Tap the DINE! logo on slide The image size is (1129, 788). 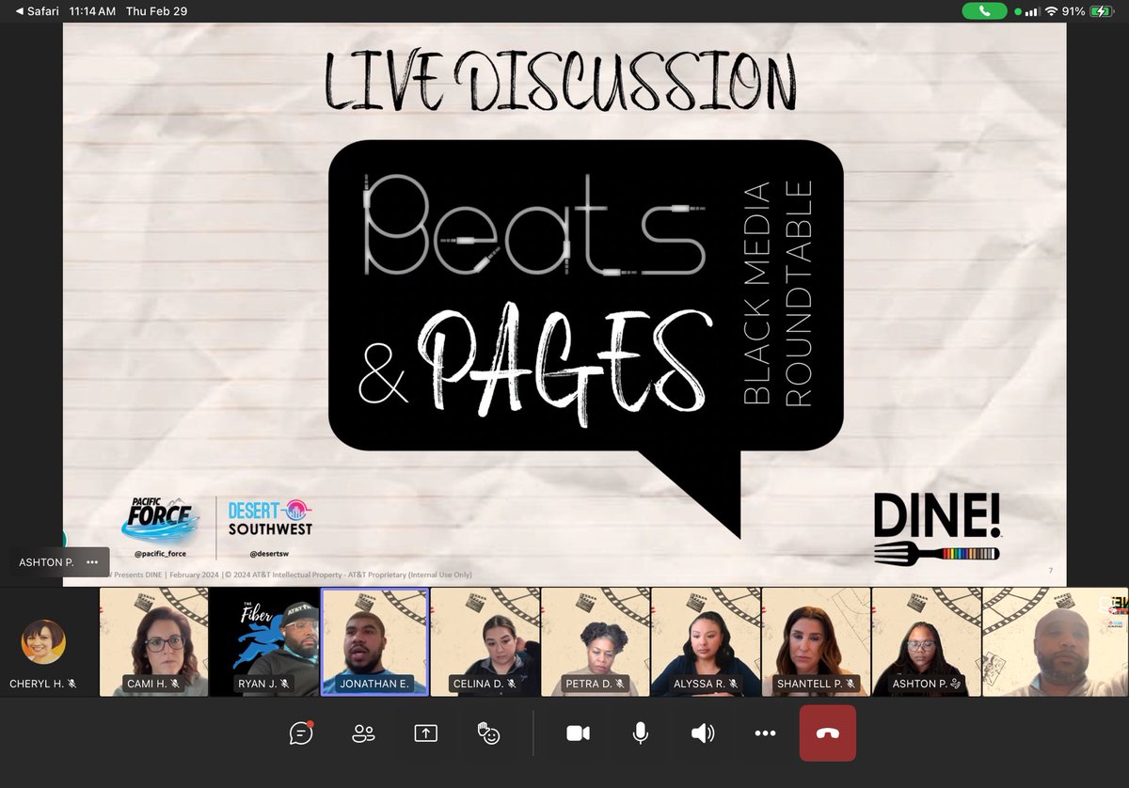pos(937,529)
